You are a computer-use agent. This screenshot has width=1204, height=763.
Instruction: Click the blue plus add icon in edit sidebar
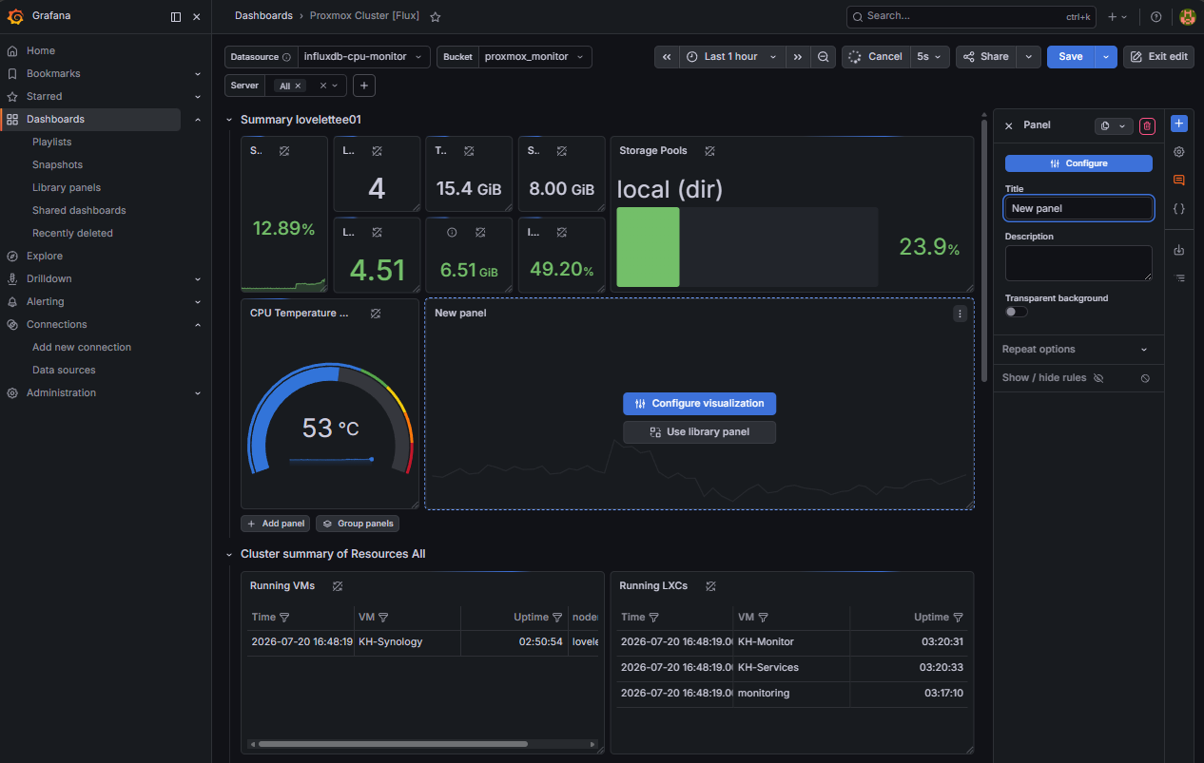[x=1179, y=124]
